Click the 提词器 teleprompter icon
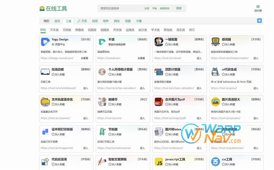Image resolution: width=274 pixels, height=170 pixels. tap(215, 42)
